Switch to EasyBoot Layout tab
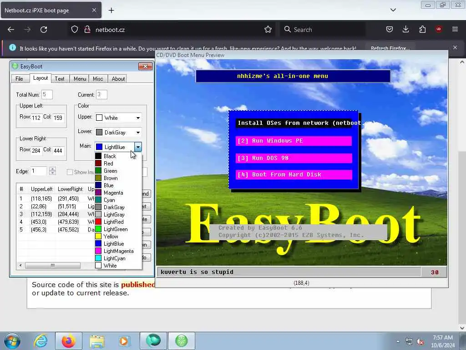466x350 pixels. [41, 78]
